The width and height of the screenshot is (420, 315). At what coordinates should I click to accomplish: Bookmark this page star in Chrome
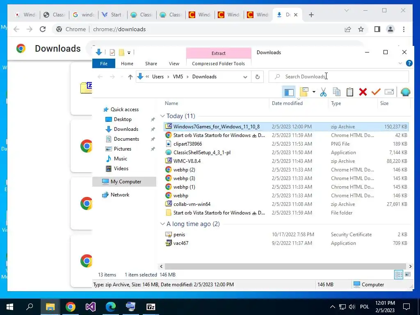coord(361,29)
